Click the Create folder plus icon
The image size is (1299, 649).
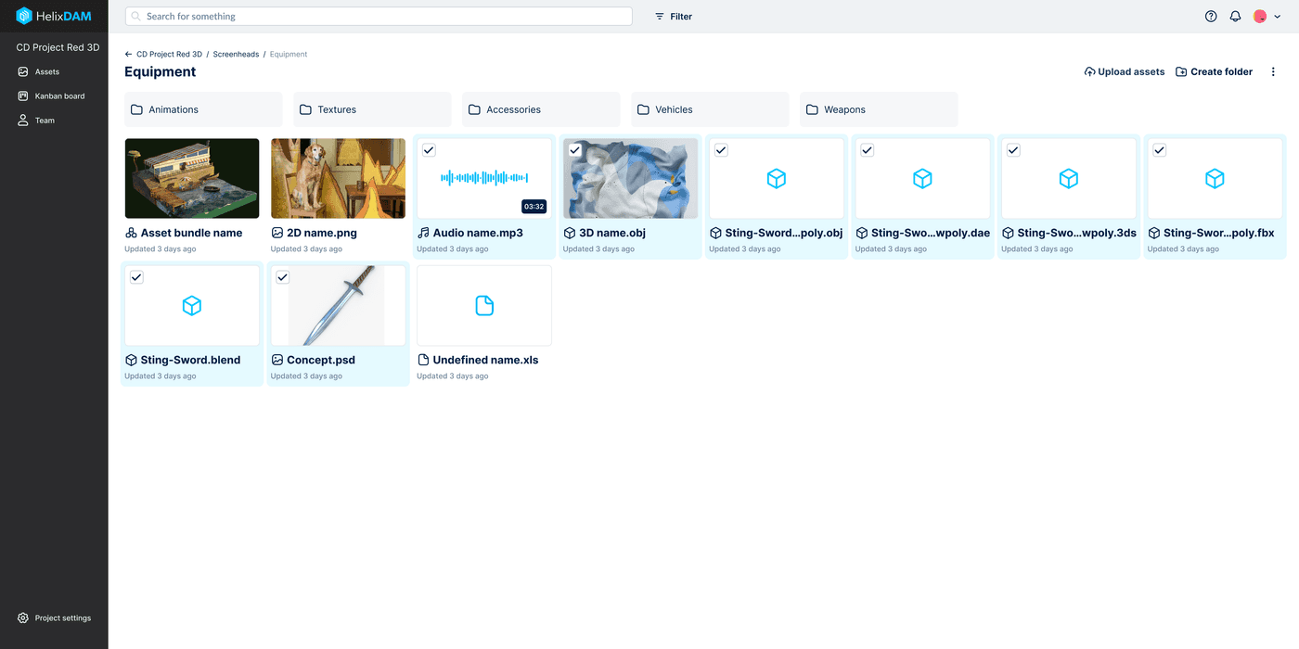(1181, 71)
